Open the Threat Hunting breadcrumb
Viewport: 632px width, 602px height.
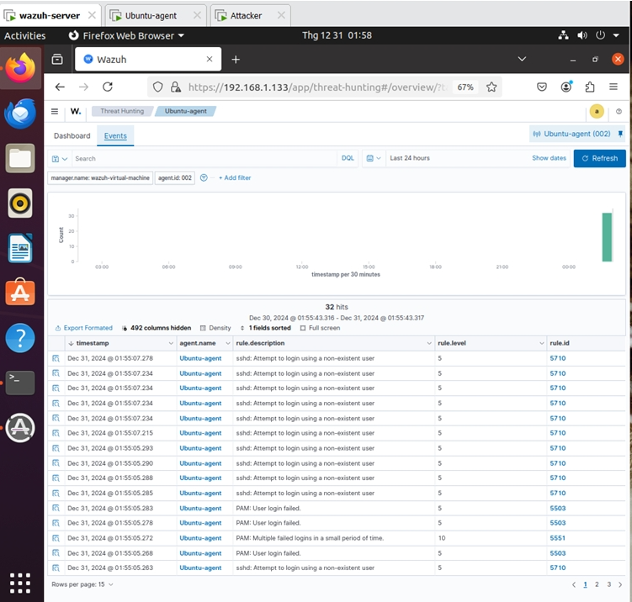pyautogui.click(x=122, y=111)
